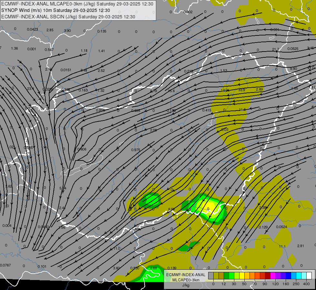Click the legend title ECMWF-INDEX-ANAL
Image resolution: width=316 pixels, height=290 pixels.
tap(186, 275)
